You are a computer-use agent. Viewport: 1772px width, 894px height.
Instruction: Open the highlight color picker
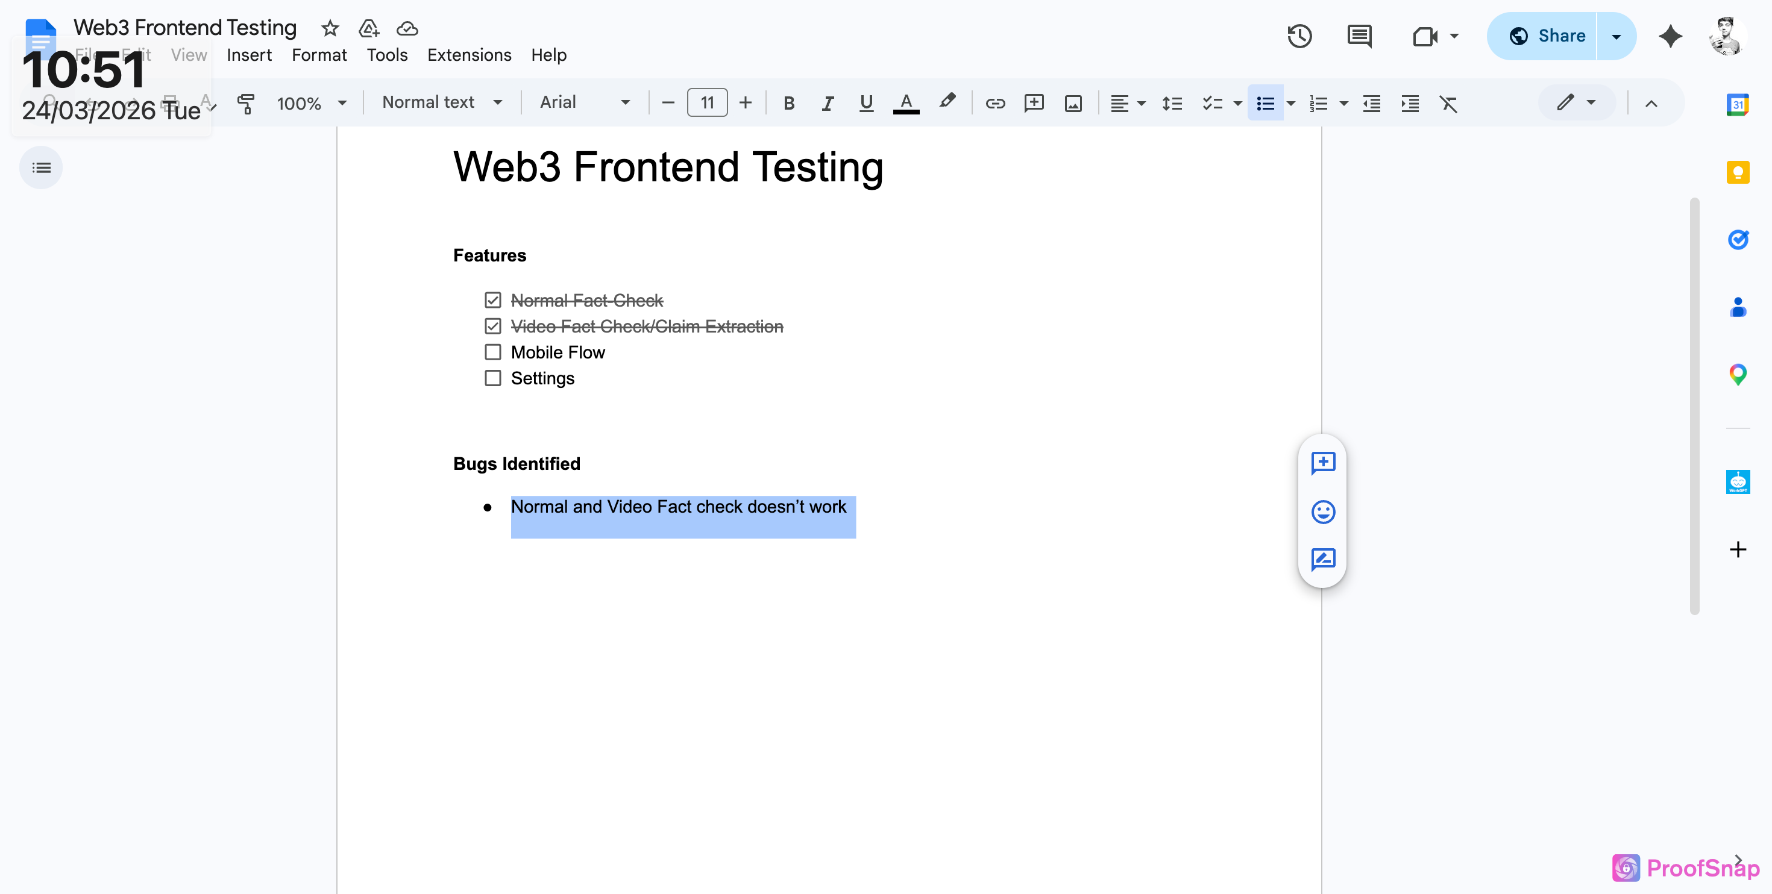pos(947,102)
